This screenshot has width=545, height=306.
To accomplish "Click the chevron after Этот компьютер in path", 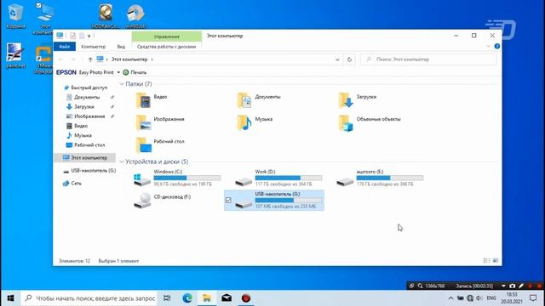I will [x=152, y=59].
